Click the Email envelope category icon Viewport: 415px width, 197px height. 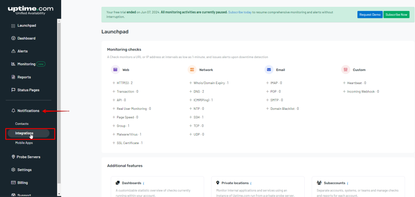[269, 70]
